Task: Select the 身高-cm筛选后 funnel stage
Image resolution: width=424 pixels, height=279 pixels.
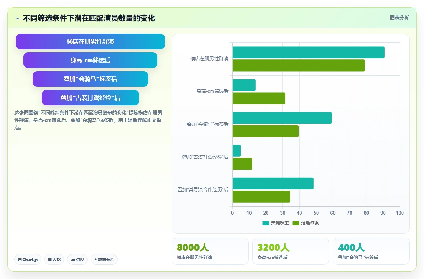Action: 90,60
